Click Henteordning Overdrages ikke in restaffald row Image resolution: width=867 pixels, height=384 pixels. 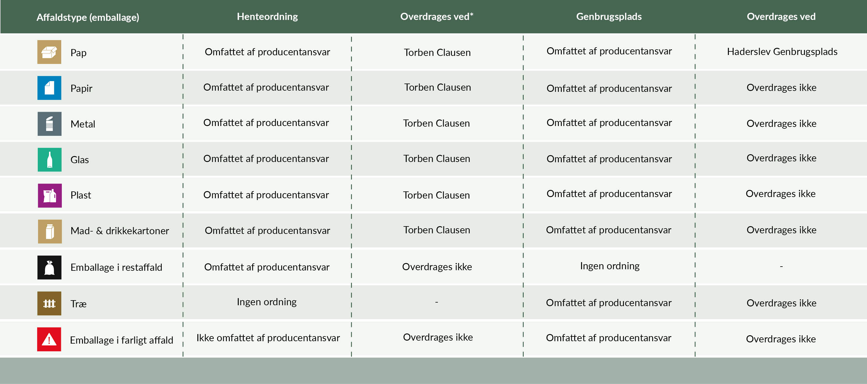(x=437, y=267)
